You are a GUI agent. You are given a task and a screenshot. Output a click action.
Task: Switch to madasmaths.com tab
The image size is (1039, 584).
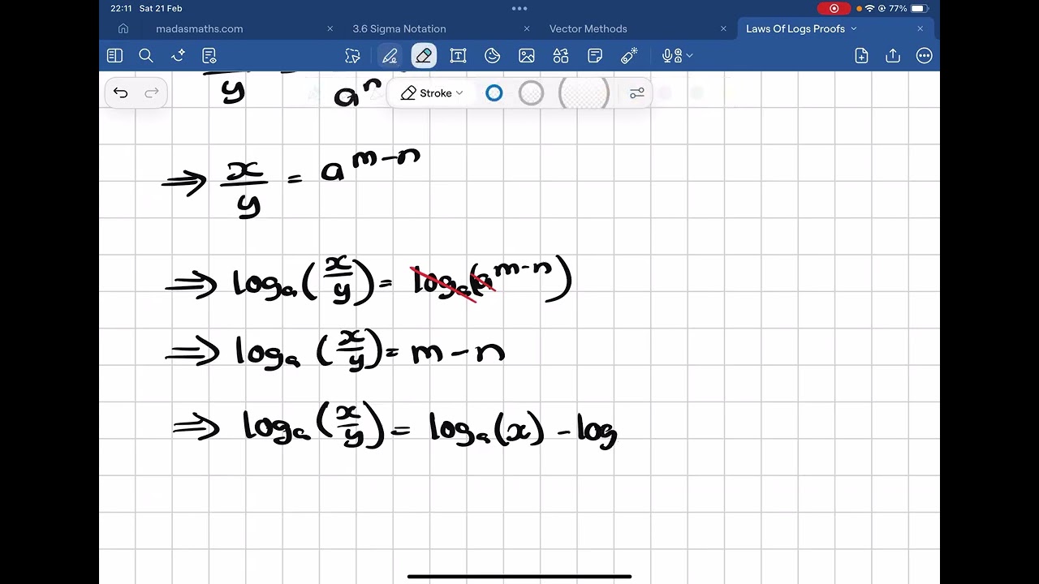(x=200, y=28)
